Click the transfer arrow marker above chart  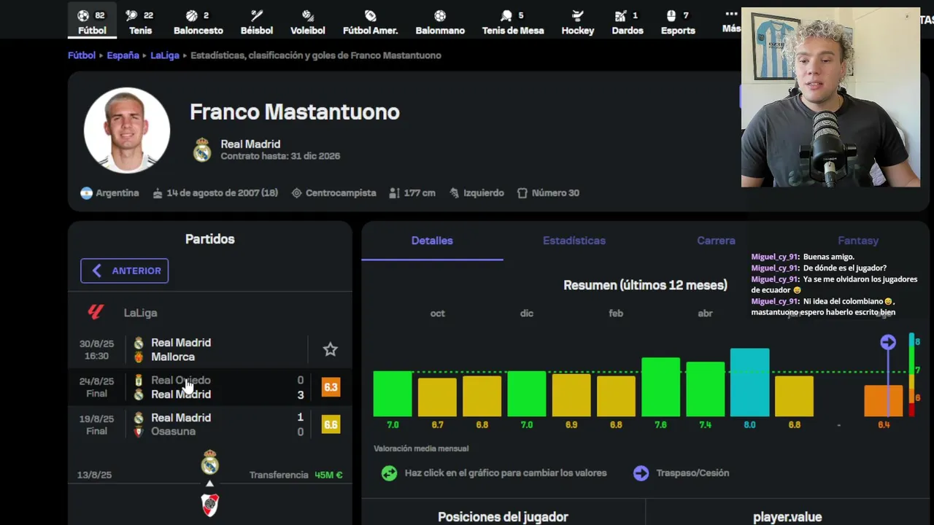(x=888, y=342)
